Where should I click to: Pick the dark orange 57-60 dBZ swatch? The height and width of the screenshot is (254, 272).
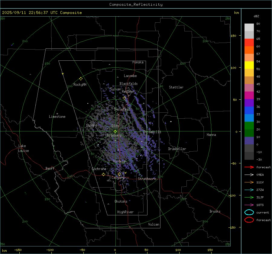[x=249, y=50]
